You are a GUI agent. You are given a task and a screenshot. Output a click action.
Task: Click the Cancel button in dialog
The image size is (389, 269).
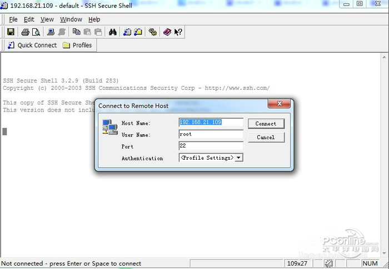266,137
